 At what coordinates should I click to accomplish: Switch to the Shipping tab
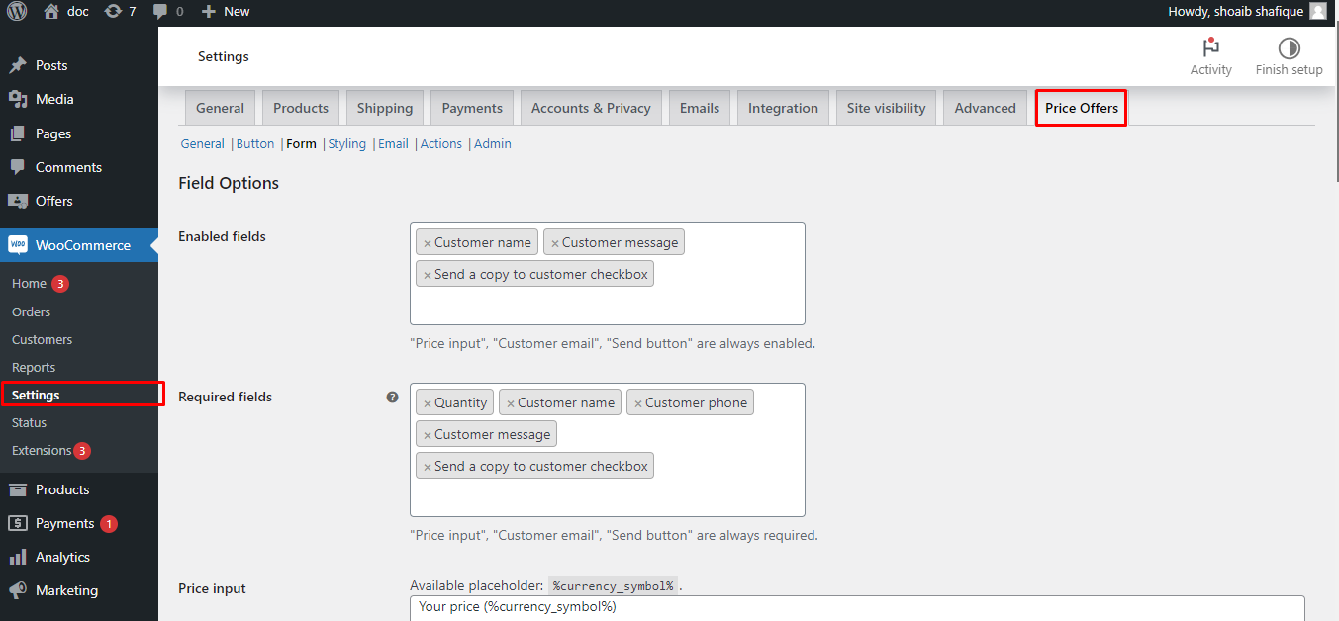(x=385, y=108)
